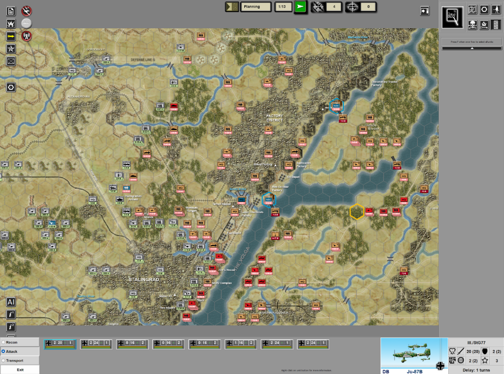
Task: Open the AI button on the left
Action: point(11,302)
